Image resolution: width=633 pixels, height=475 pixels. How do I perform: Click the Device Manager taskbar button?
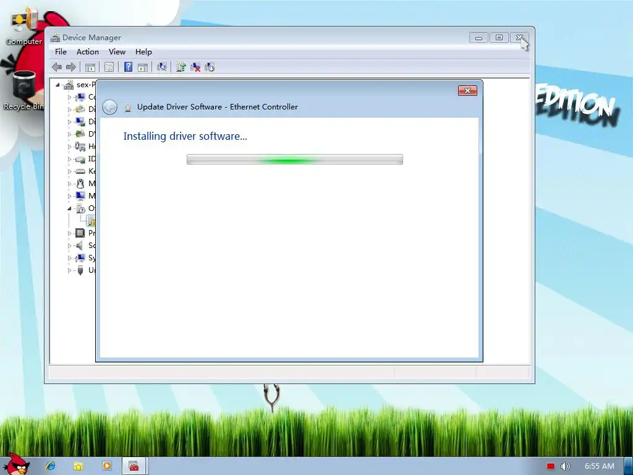tap(134, 466)
